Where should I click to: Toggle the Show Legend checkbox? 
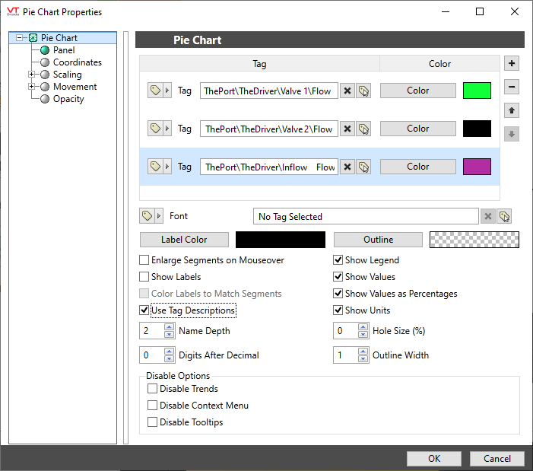coord(338,260)
